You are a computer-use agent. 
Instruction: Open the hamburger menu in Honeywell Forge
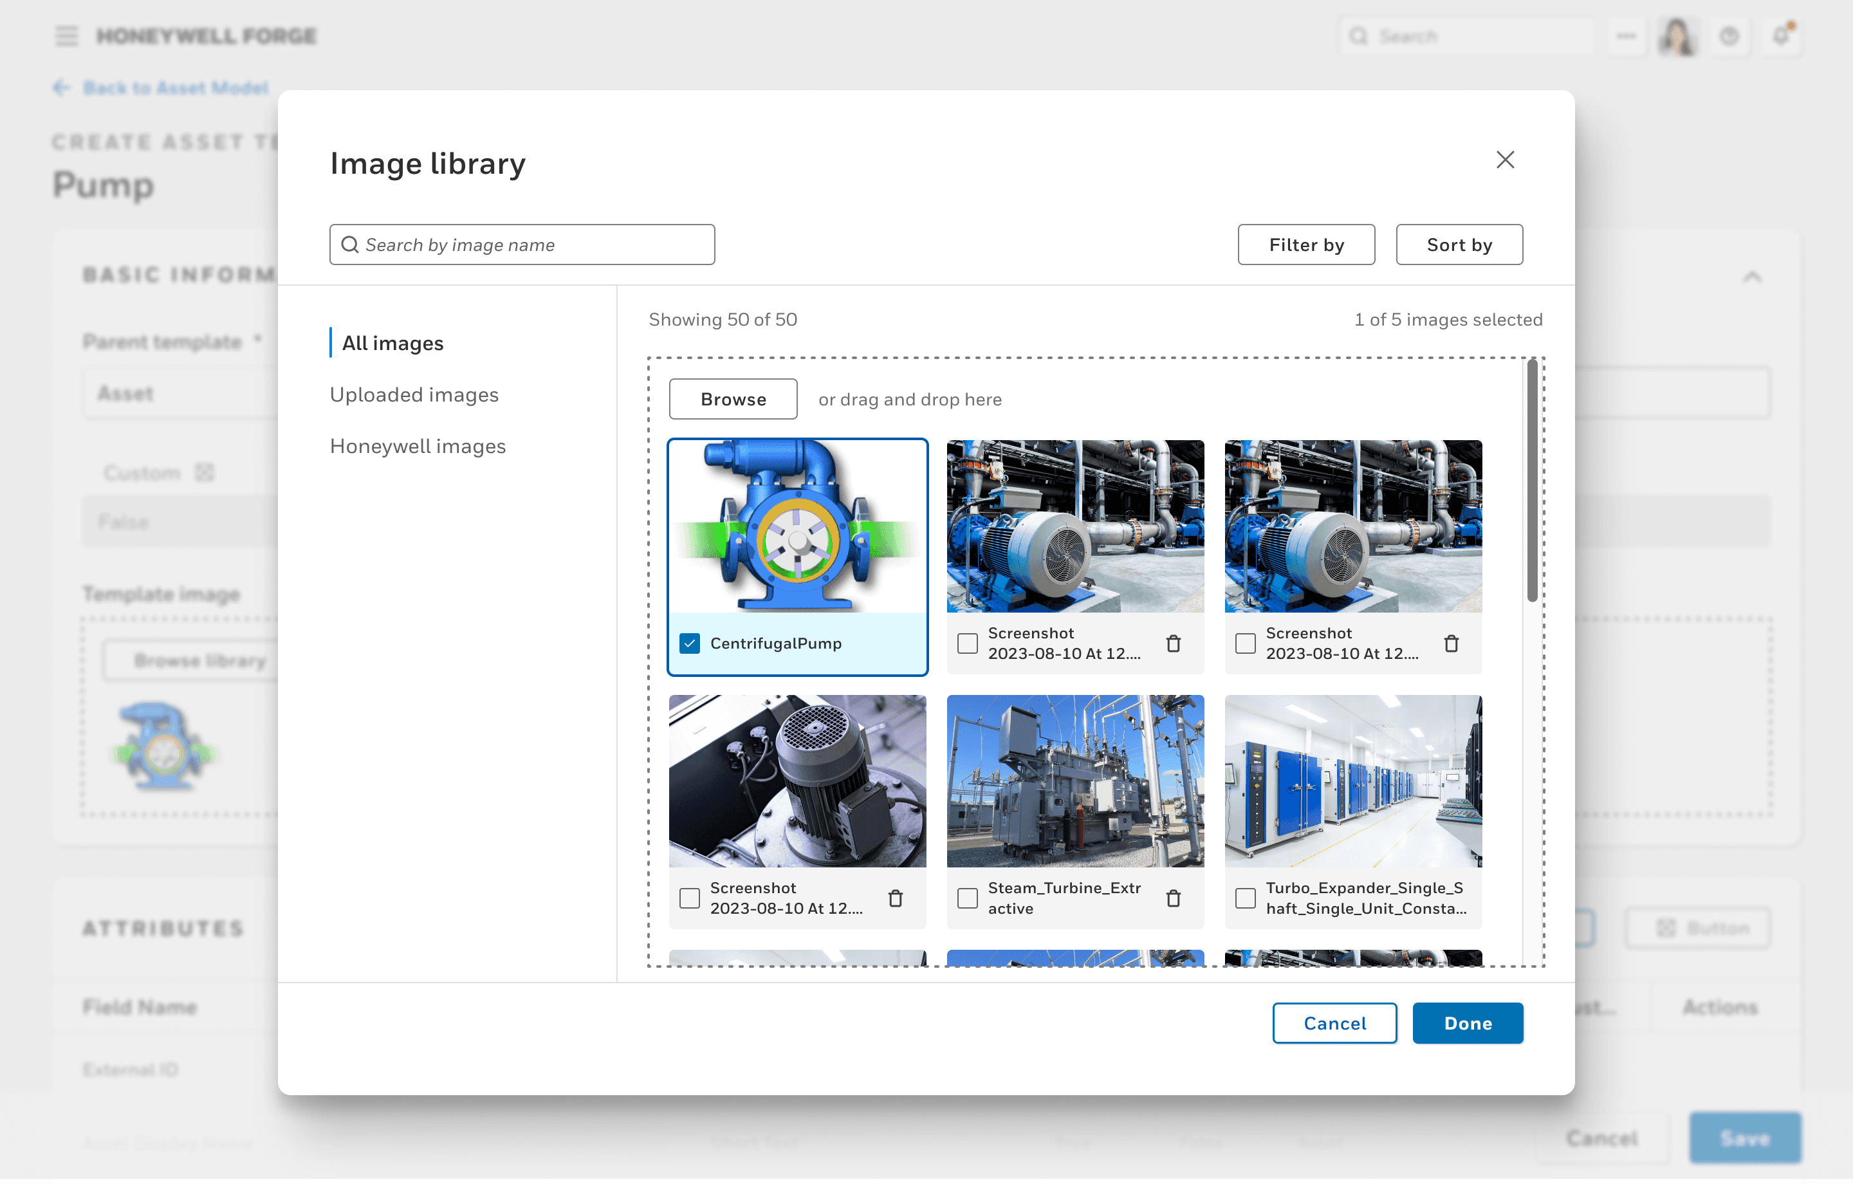pos(67,36)
